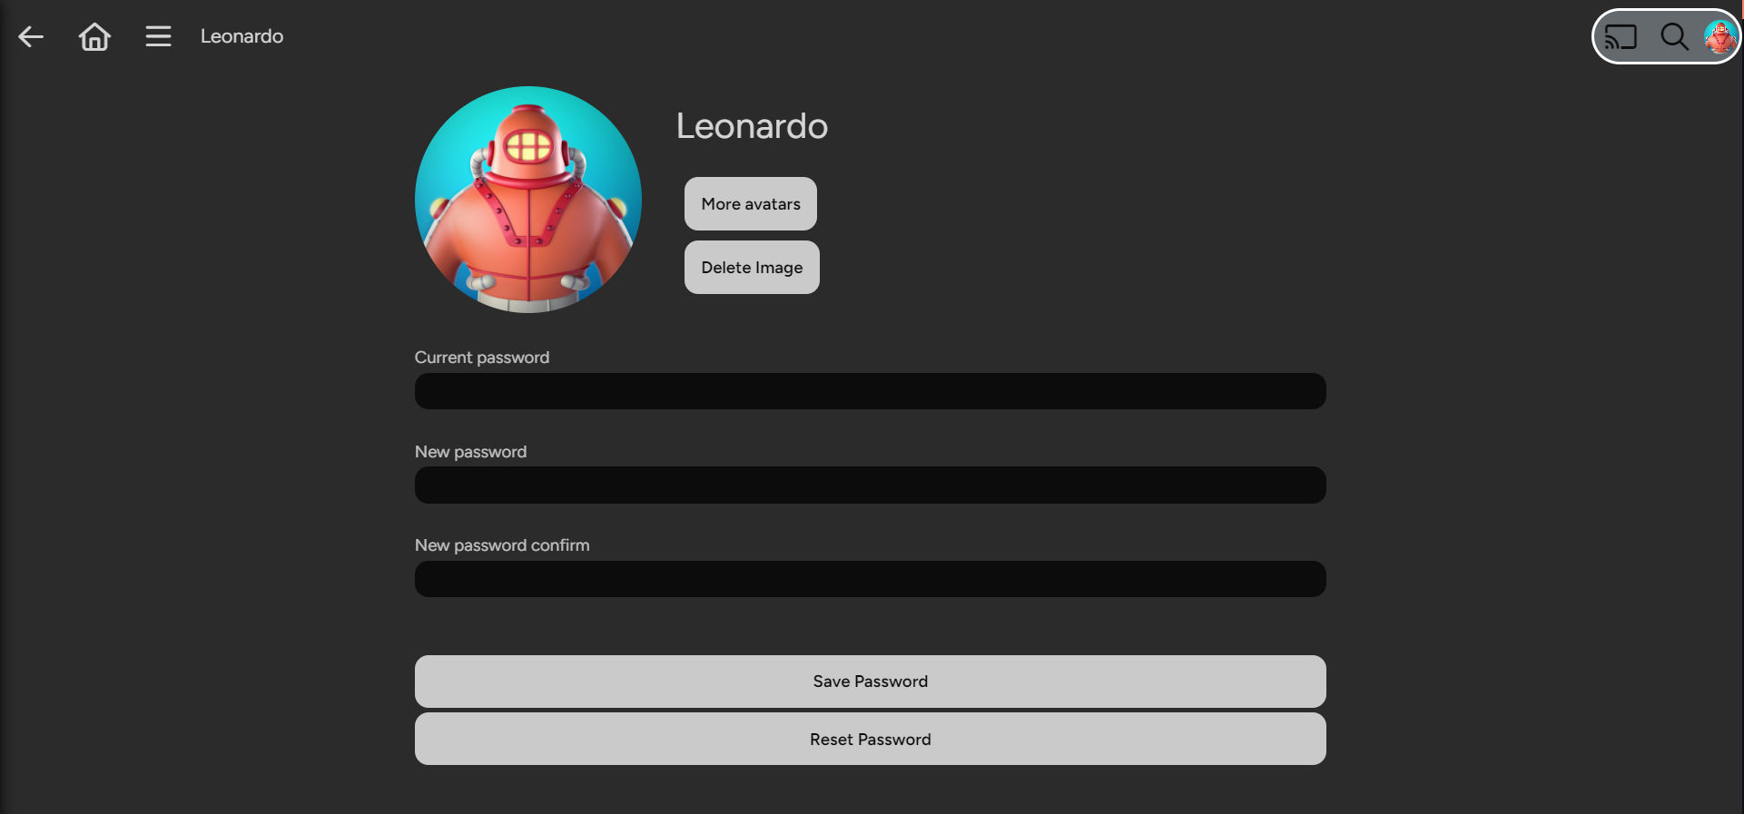Go back using the arrow icon
The height and width of the screenshot is (814, 1744).
click(x=31, y=36)
